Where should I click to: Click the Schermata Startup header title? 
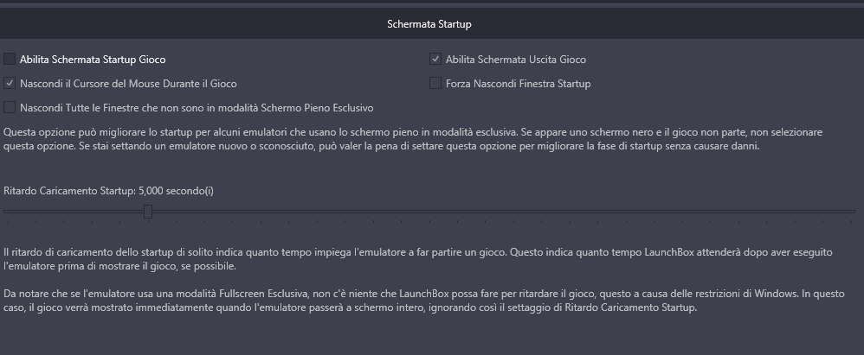[x=429, y=24]
